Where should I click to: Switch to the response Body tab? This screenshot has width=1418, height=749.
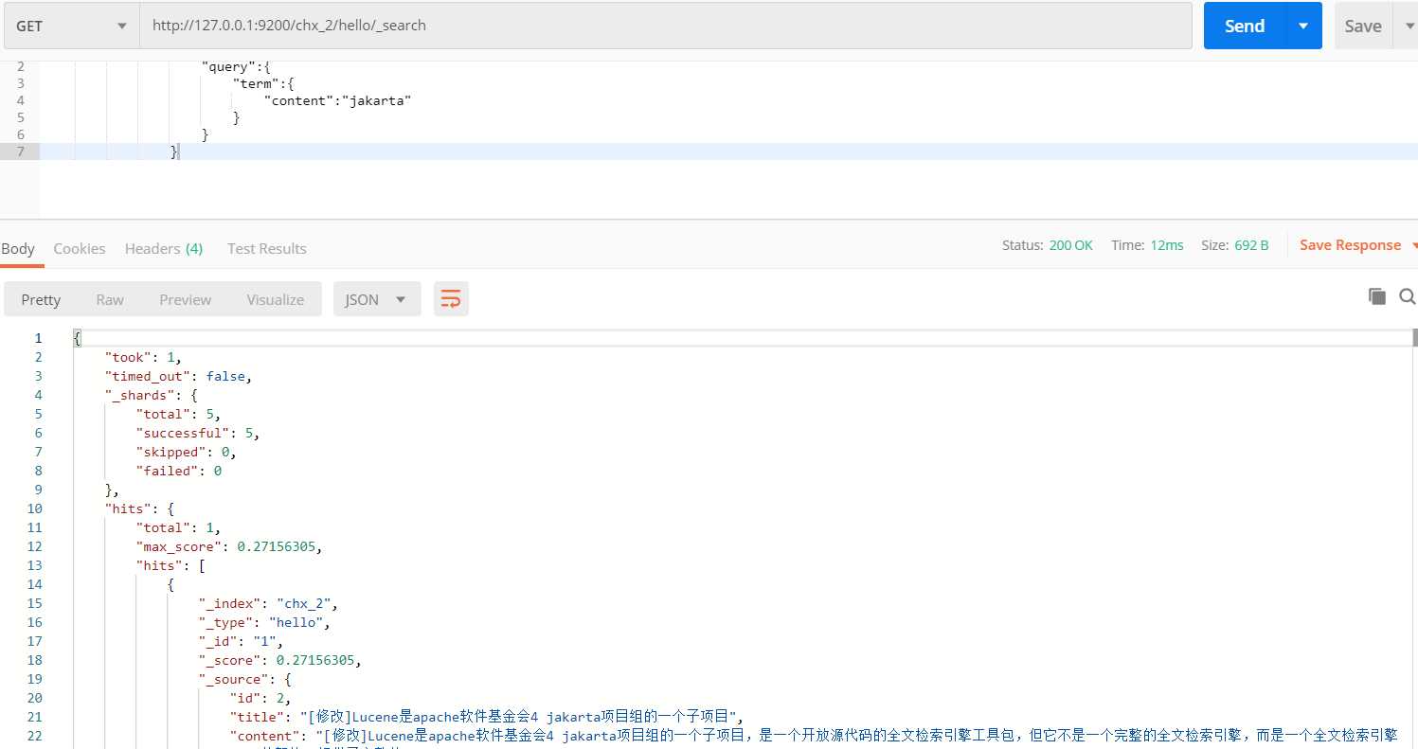click(18, 248)
